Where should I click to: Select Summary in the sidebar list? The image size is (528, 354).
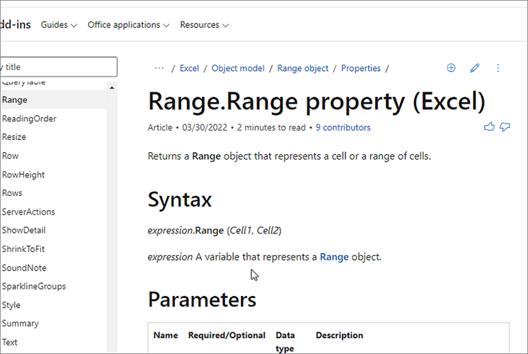pos(20,323)
